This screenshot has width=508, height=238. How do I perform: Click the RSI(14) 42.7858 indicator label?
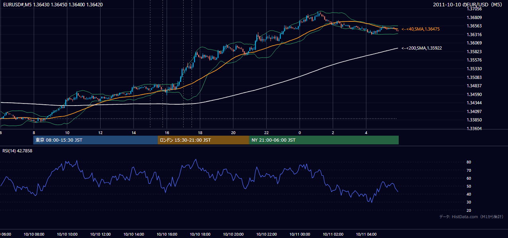(17, 151)
